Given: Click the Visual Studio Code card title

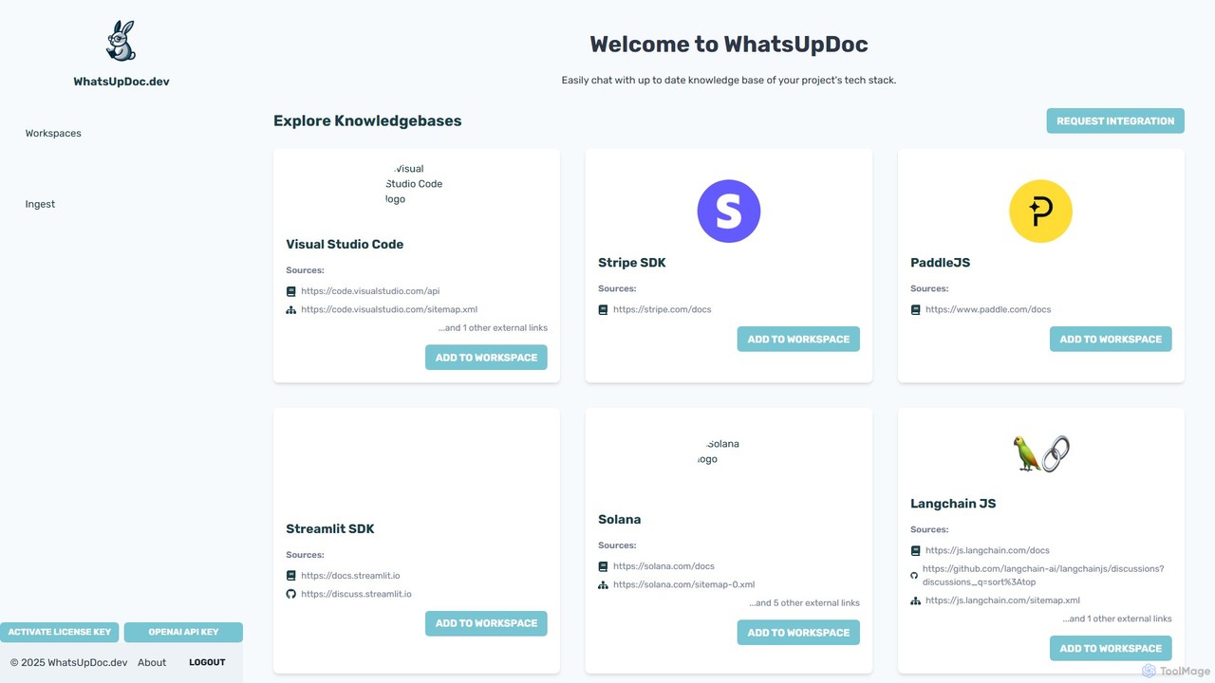Looking at the screenshot, I should coord(345,244).
